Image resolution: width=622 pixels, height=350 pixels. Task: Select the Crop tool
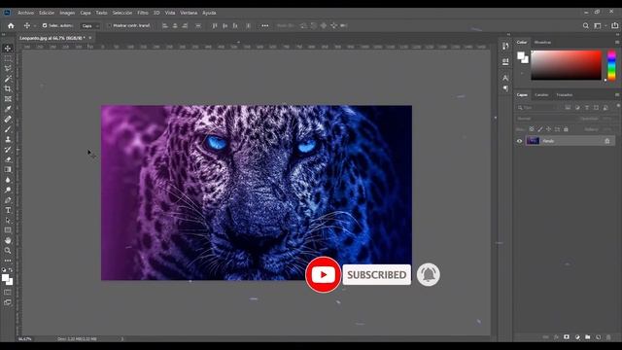(8, 88)
